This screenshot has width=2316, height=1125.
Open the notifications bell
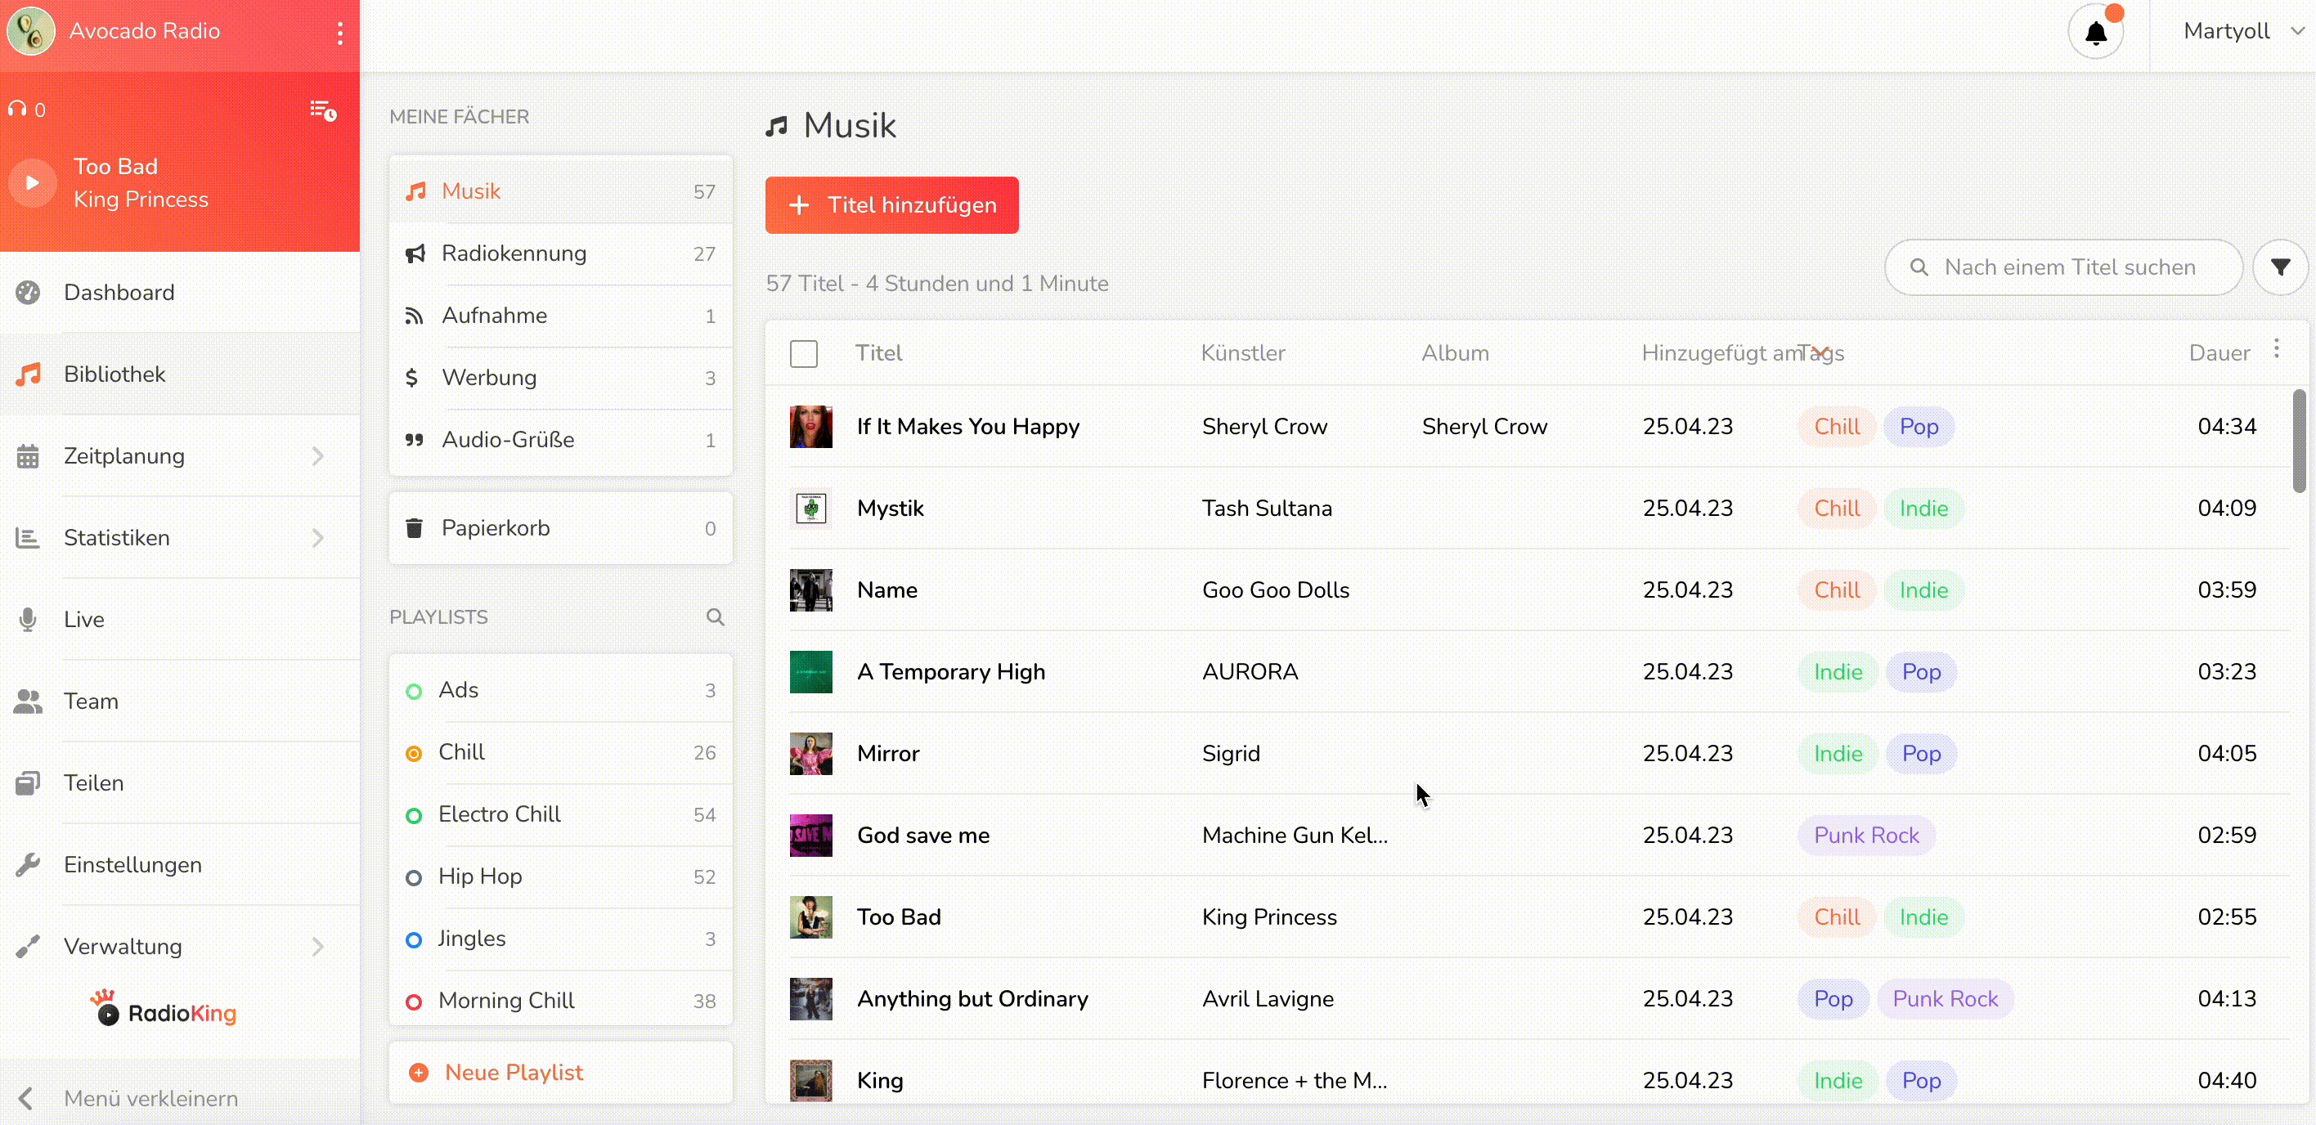(2096, 34)
